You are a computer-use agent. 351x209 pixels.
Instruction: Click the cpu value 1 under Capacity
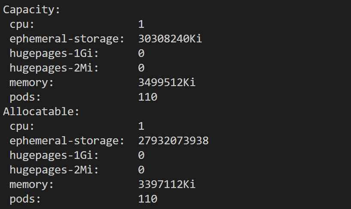click(x=141, y=24)
